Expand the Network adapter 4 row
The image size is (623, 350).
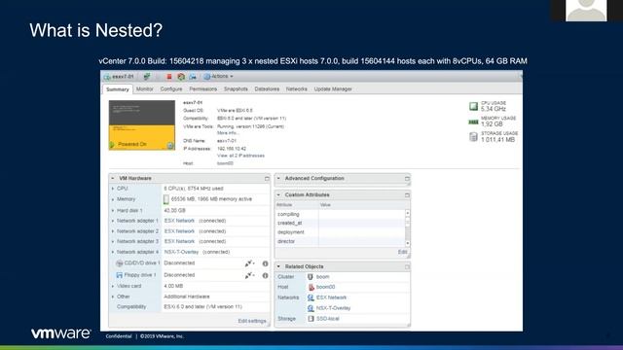113,252
